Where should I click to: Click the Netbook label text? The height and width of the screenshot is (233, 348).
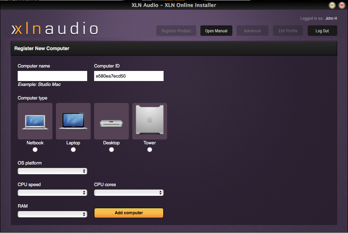tap(35, 143)
